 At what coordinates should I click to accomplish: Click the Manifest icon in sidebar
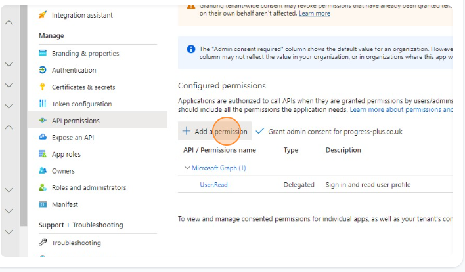(43, 204)
